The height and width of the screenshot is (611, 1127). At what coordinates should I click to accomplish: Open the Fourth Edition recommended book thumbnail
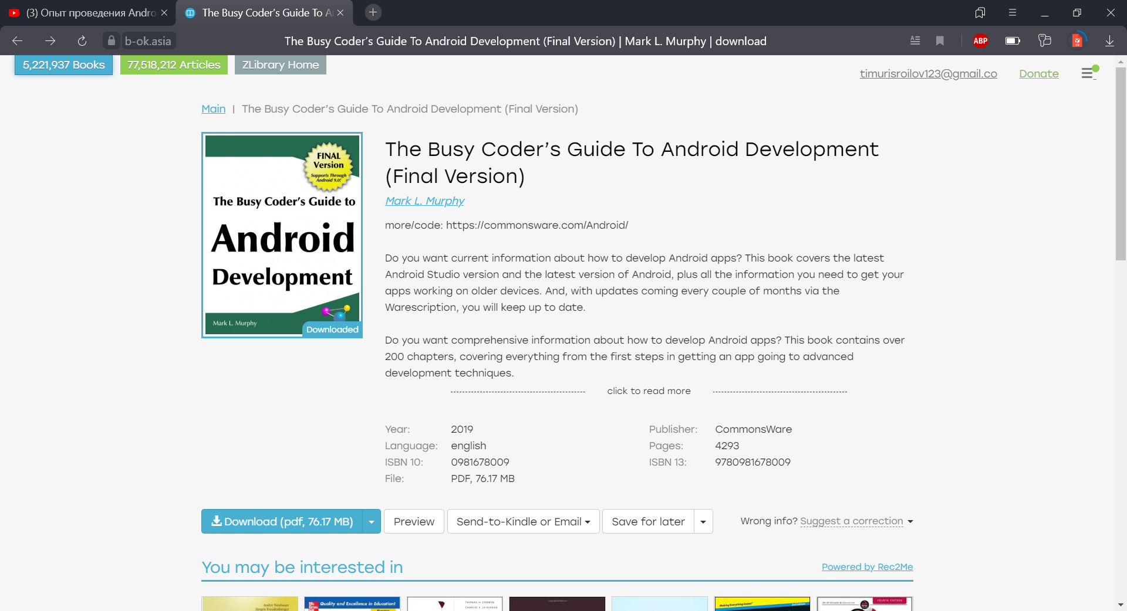[865, 603]
